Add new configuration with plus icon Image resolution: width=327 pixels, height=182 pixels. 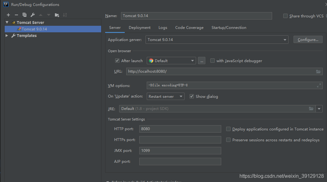pyautogui.click(x=8, y=15)
